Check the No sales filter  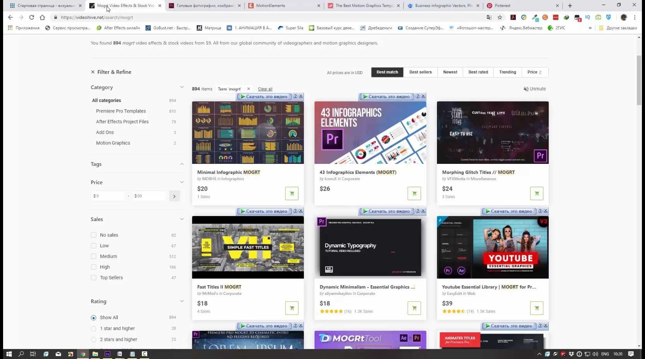tap(94, 235)
